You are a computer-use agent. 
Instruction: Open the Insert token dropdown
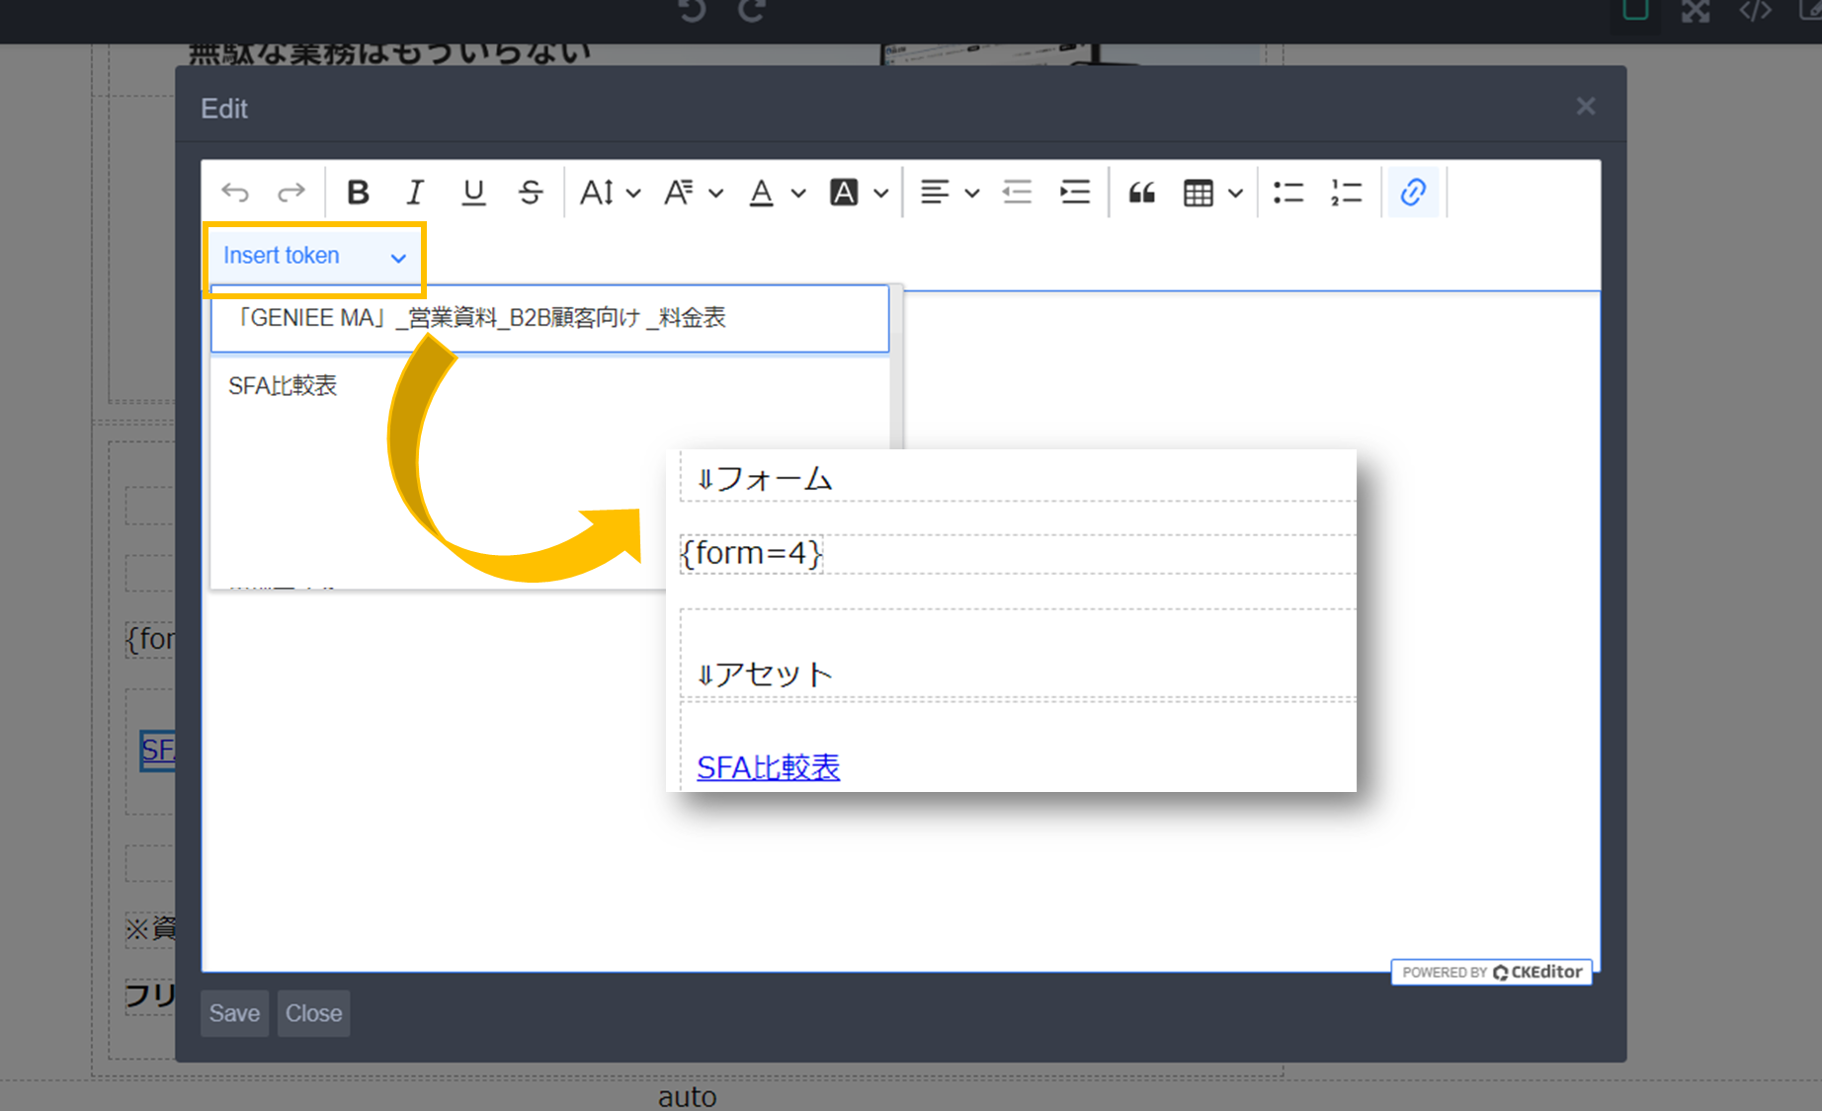[314, 256]
